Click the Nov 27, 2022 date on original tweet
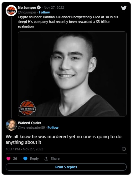The height and width of the screenshot is (177, 133). (x=54, y=8)
